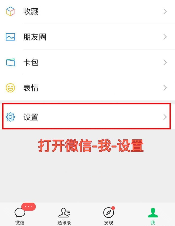The width and height of the screenshot is (175, 226).
Task: Tap the chat bubble icon in bottom bar
Action: coord(20,212)
